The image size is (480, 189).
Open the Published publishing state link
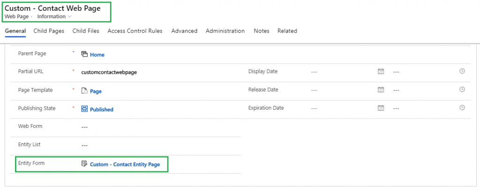click(102, 110)
